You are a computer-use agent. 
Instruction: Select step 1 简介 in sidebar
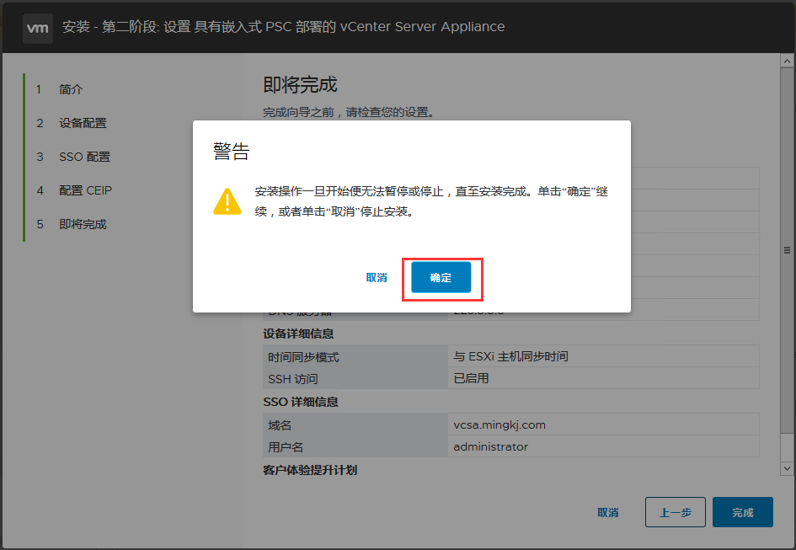(x=60, y=89)
